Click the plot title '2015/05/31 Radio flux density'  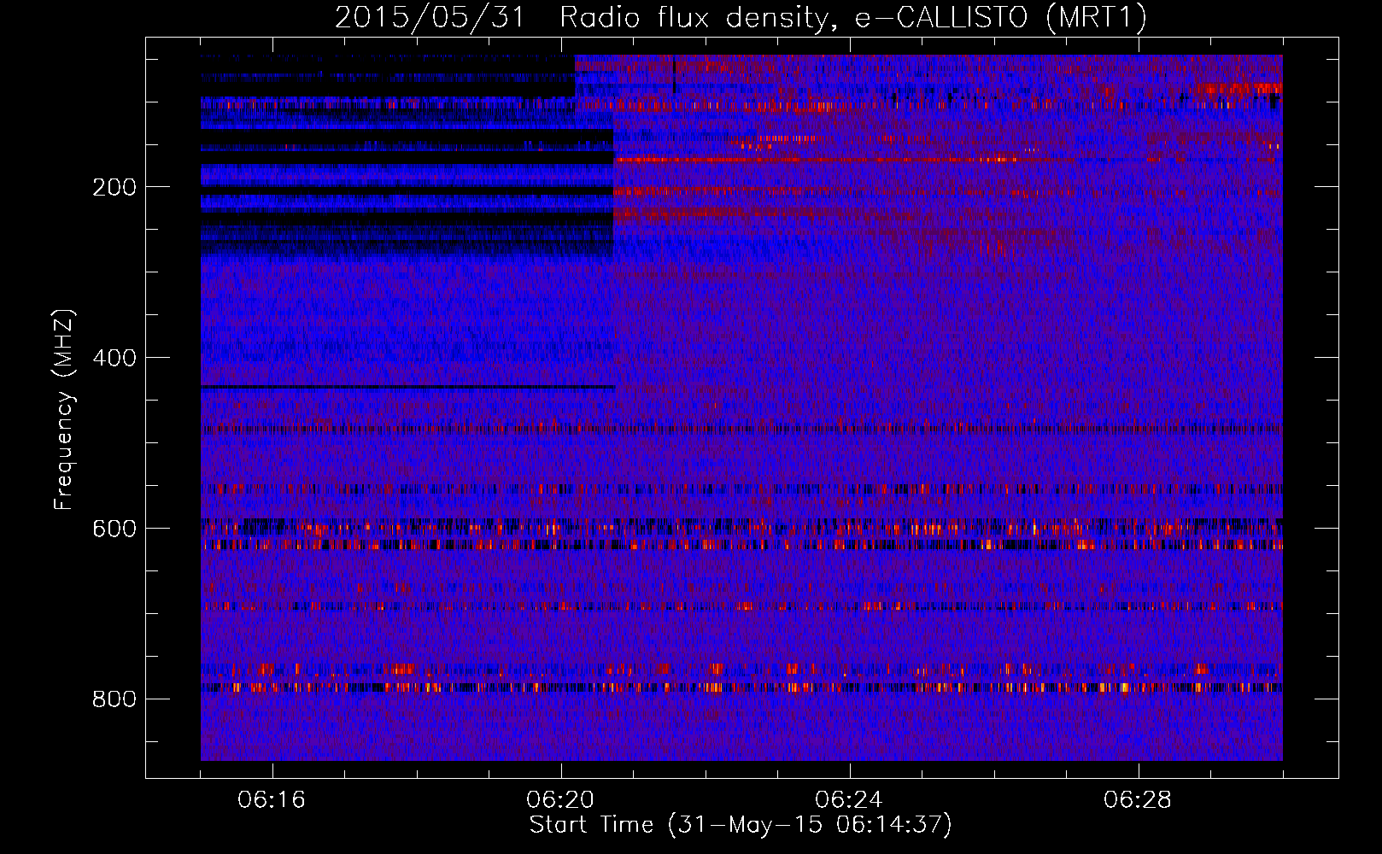pyautogui.click(x=741, y=17)
